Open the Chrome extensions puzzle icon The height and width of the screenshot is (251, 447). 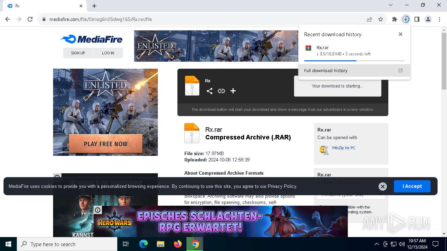pyautogui.click(x=395, y=20)
